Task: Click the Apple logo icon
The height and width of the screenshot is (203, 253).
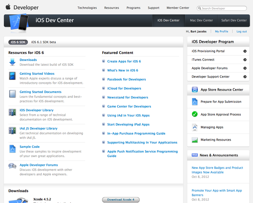Action: (8, 7)
